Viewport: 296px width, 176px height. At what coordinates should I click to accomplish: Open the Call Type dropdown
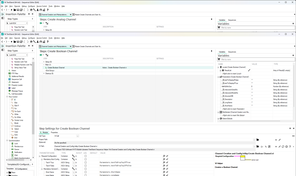pos(78,136)
